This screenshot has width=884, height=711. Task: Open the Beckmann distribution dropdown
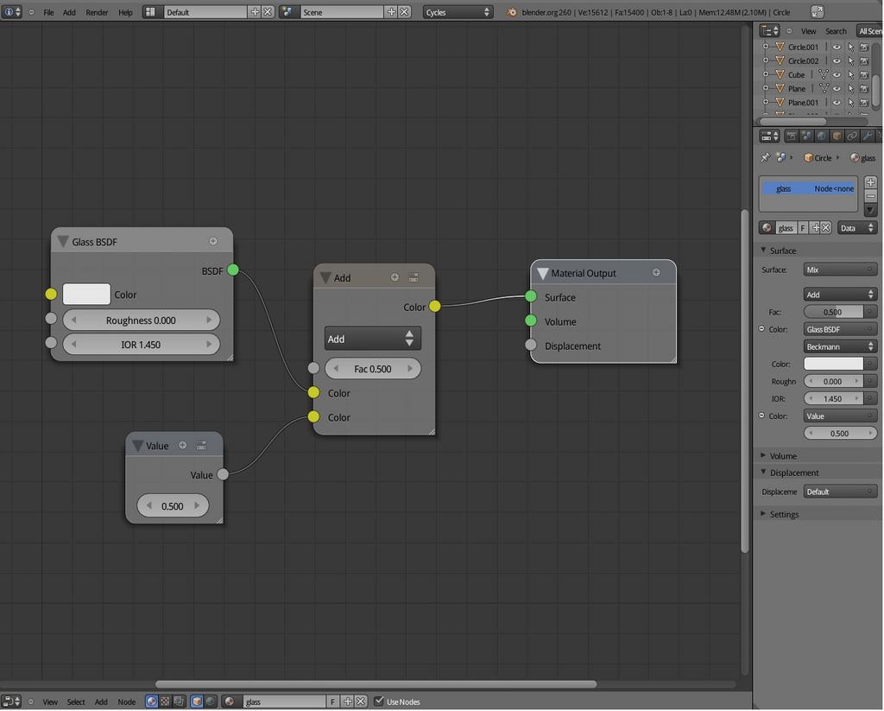pos(840,346)
